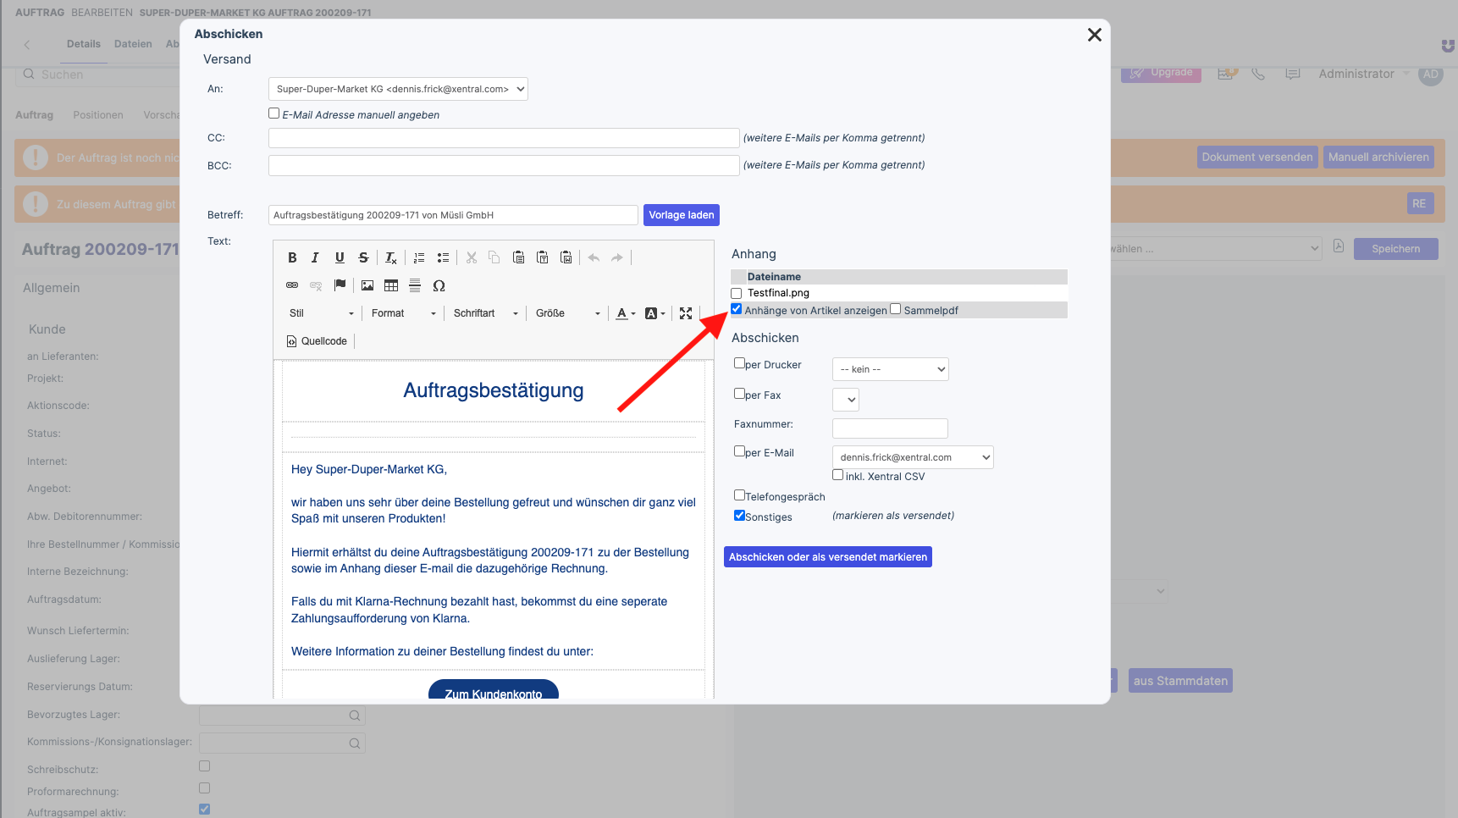Switch to the Details tab in background
Viewport: 1458px width, 818px height.
click(x=84, y=44)
